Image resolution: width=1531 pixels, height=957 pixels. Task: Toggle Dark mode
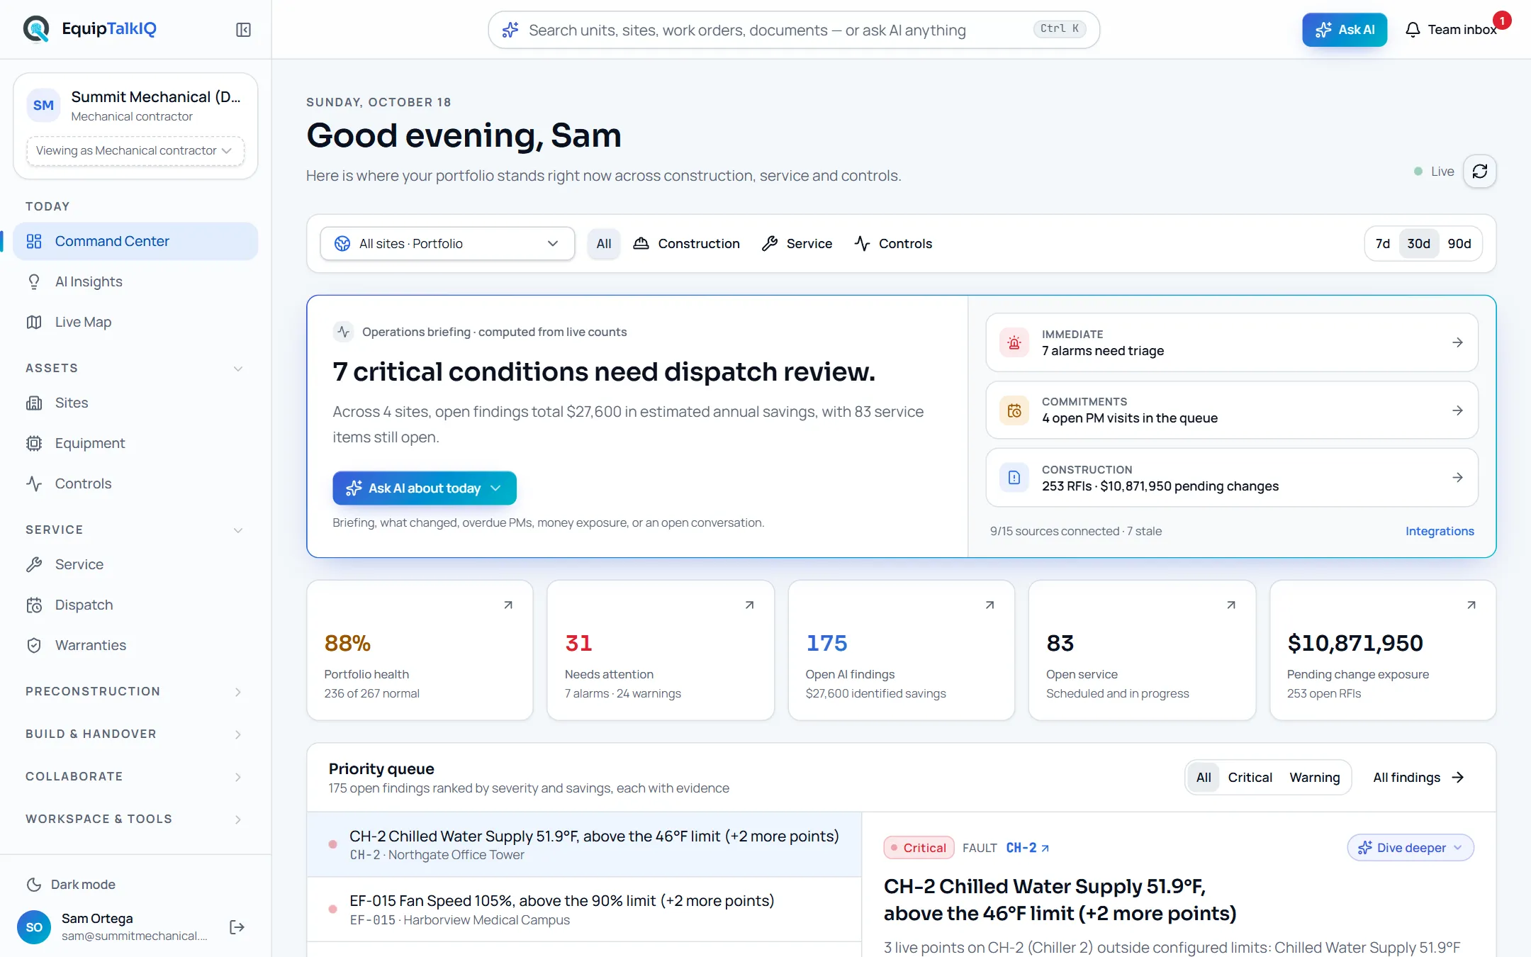pyautogui.click(x=71, y=885)
